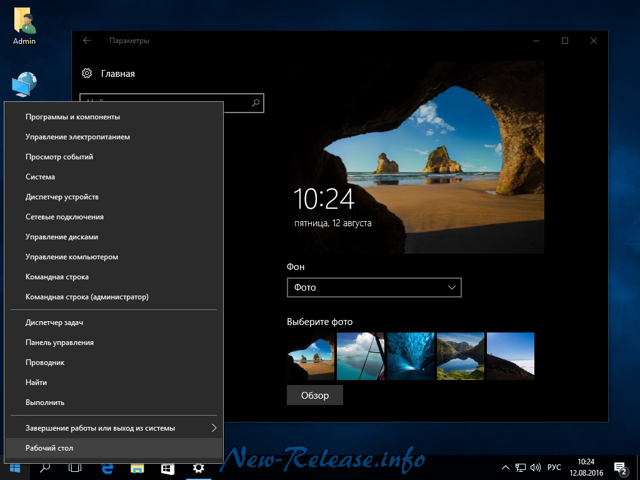
Task: Open taskbar search magnifier icon
Action: click(45, 467)
